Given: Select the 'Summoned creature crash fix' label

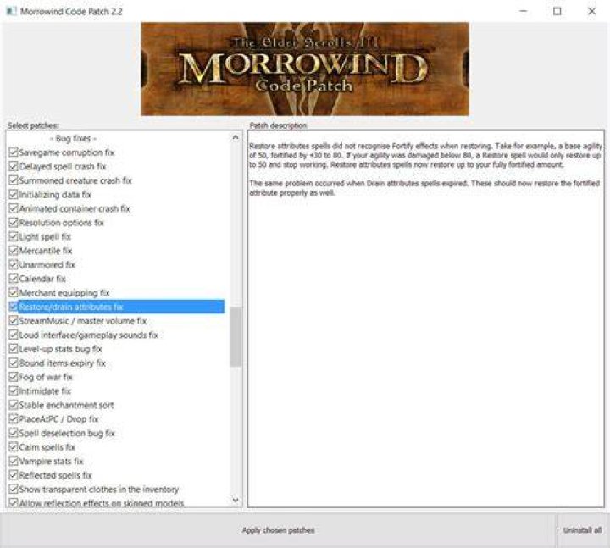Looking at the screenshot, I should 75,180.
